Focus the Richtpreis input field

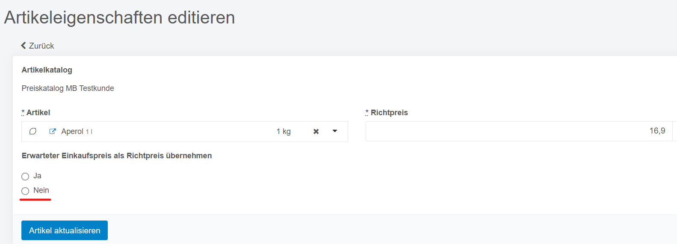coord(519,131)
